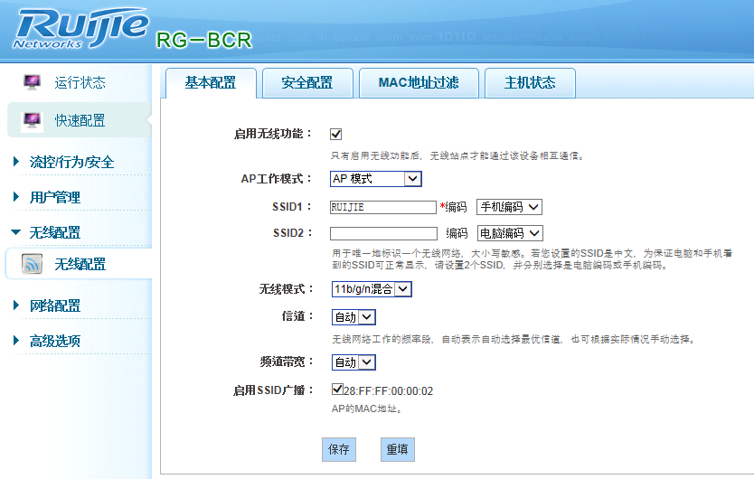This screenshot has height=479, width=754.
Task: Open the 频道带宽 dropdown
Action: pyautogui.click(x=353, y=362)
